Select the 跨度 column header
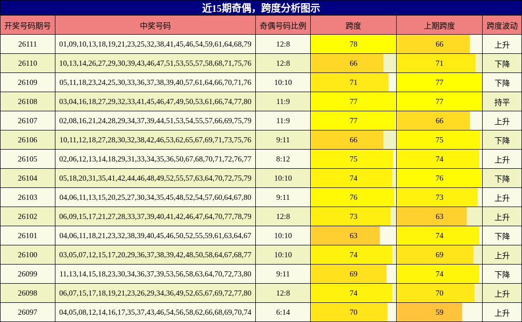Screen dimensions: 522x322 [353, 25]
